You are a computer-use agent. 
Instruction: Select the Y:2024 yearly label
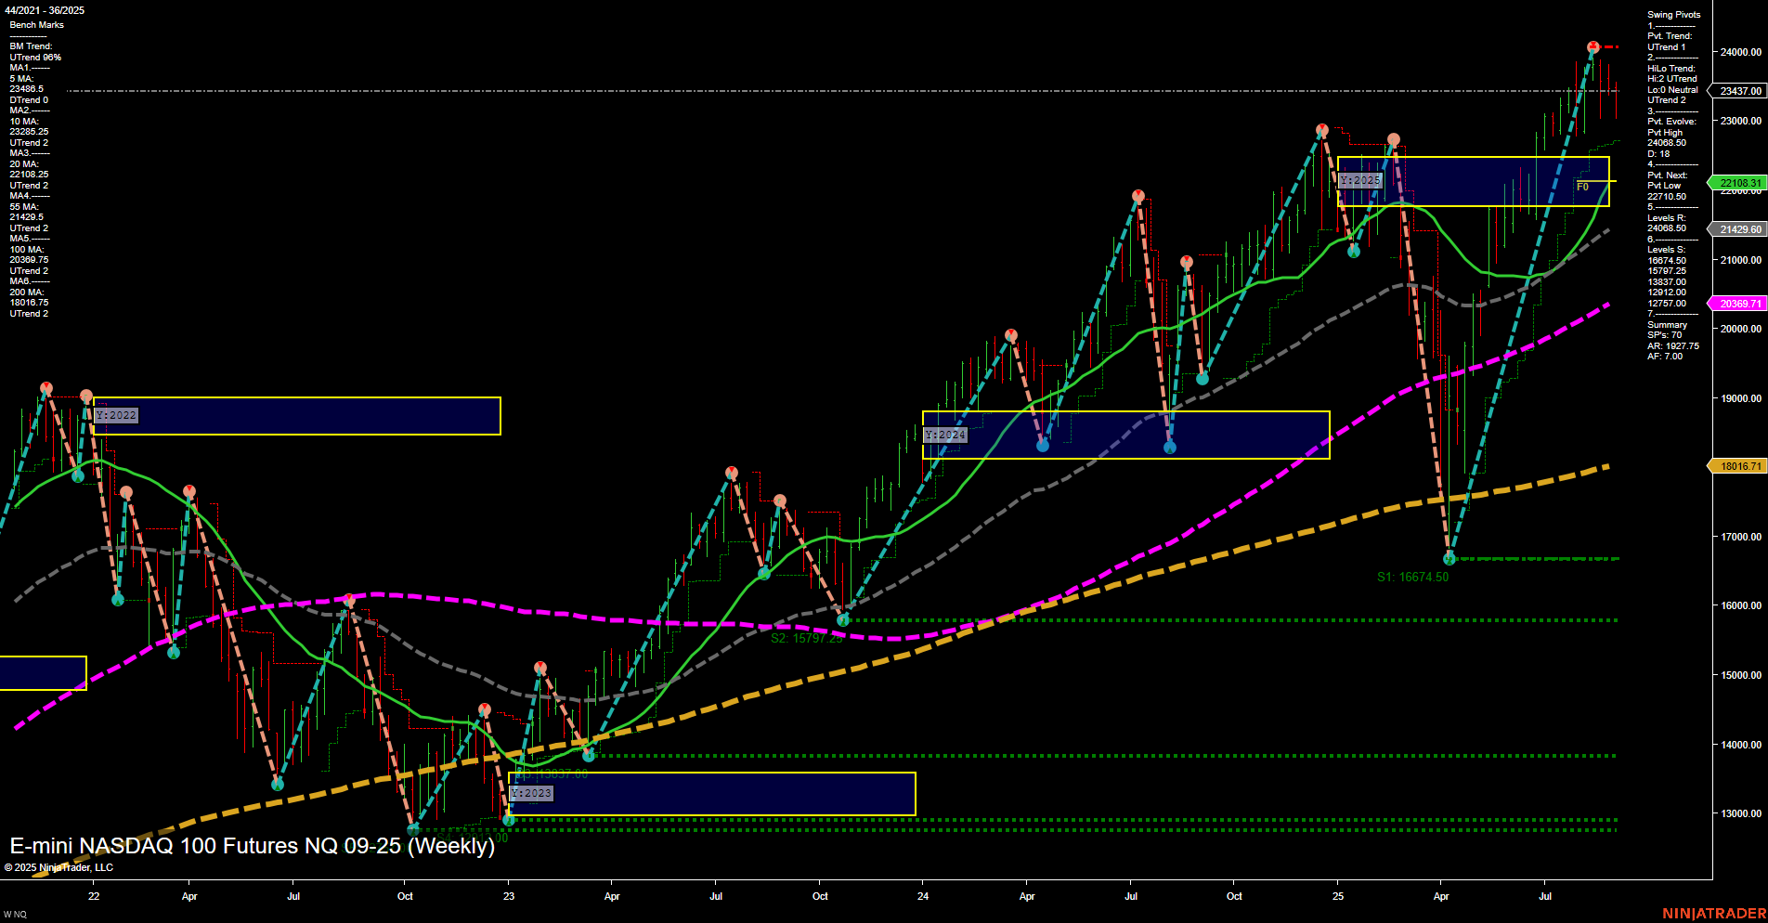[945, 434]
